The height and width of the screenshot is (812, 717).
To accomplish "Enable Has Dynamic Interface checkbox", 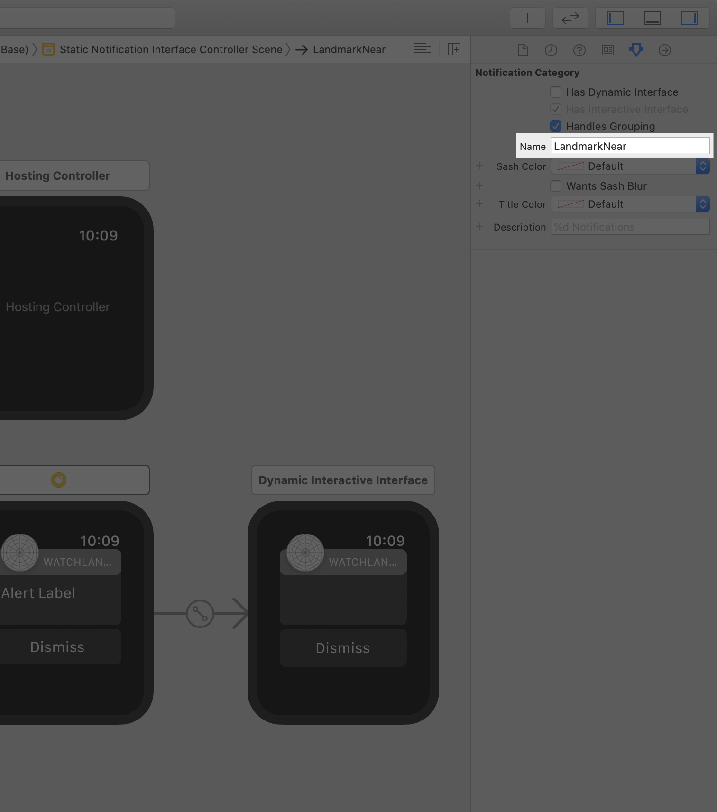I will [556, 92].
